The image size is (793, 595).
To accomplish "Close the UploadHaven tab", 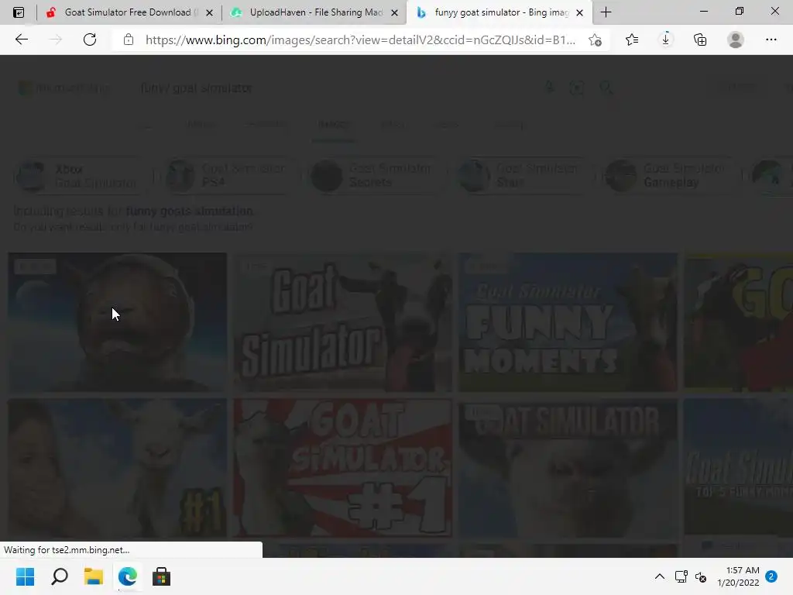I will pos(394,12).
